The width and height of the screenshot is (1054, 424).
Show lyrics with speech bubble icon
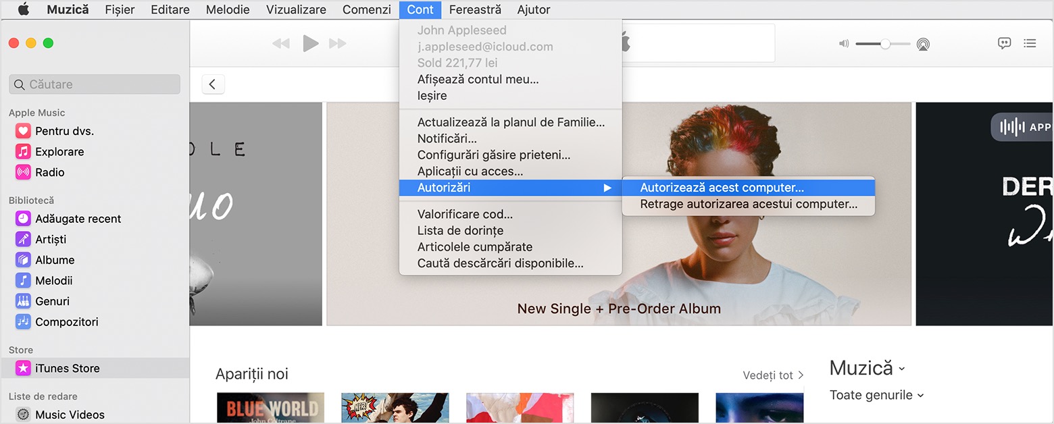pyautogui.click(x=1005, y=43)
